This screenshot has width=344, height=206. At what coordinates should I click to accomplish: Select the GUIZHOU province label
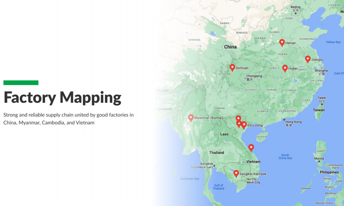pos(251,90)
